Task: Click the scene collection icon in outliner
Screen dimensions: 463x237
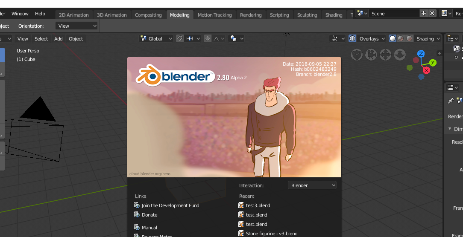Action: 457,49
